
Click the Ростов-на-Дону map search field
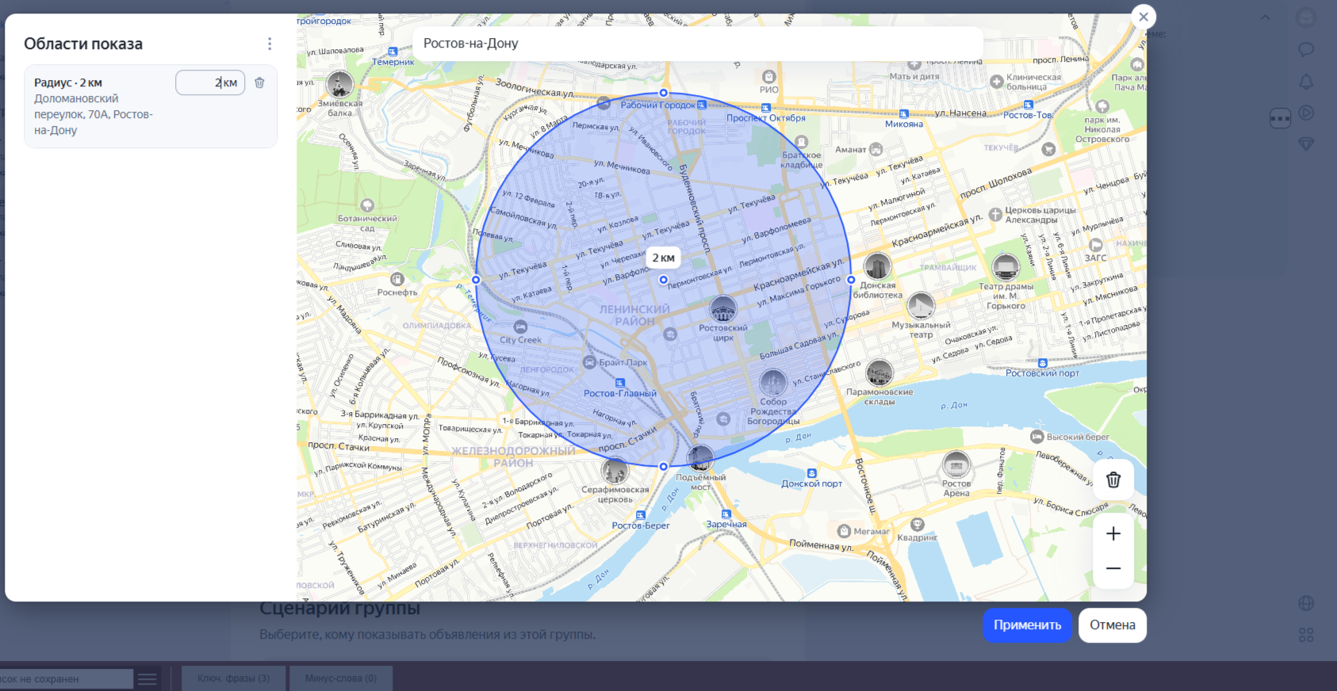tap(698, 43)
